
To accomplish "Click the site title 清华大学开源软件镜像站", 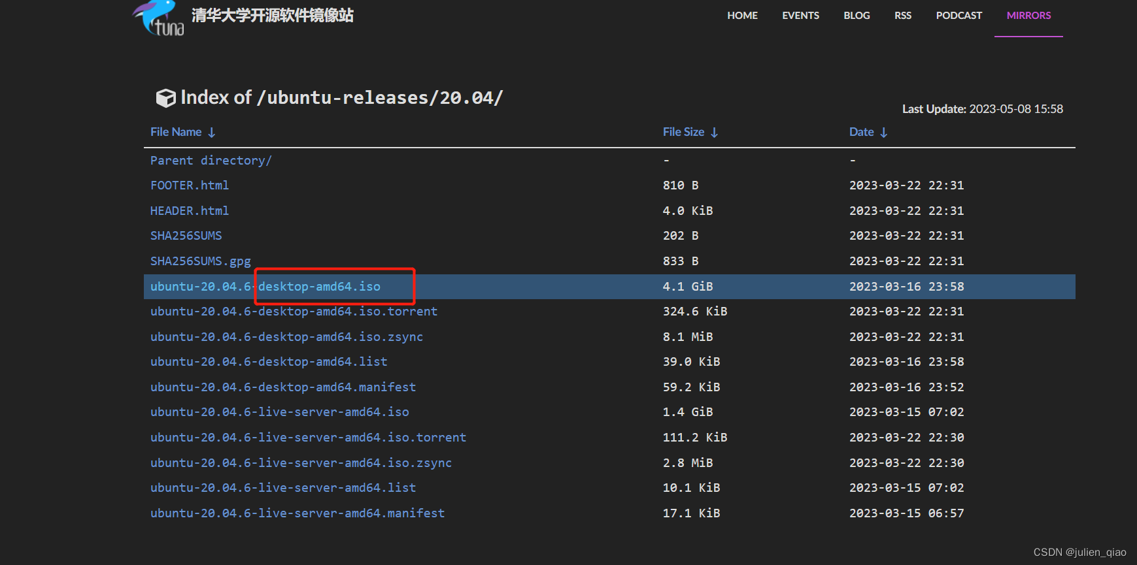I will click(273, 16).
